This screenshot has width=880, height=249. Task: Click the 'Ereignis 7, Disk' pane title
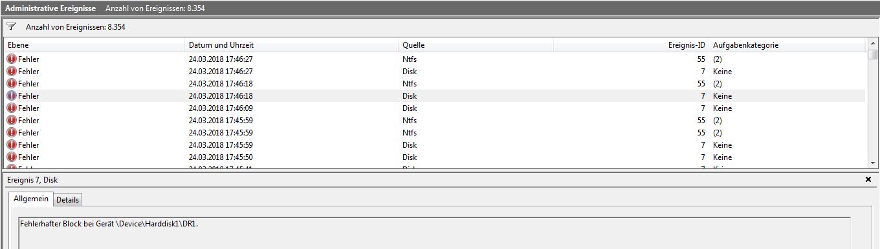tap(33, 180)
